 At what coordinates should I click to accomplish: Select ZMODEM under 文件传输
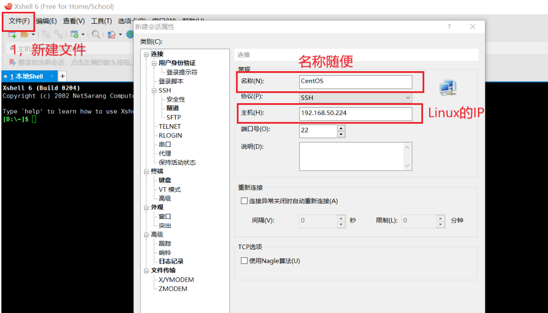tap(172, 289)
